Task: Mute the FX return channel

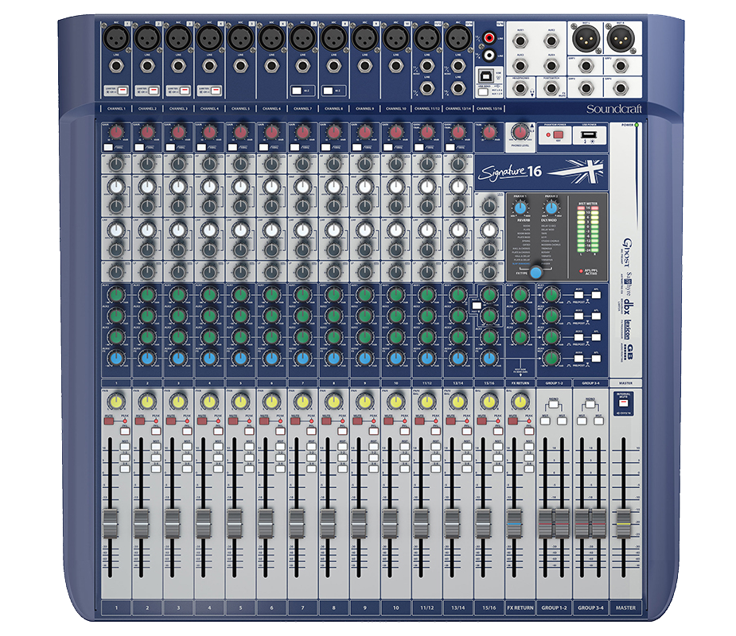Action: coord(513,421)
